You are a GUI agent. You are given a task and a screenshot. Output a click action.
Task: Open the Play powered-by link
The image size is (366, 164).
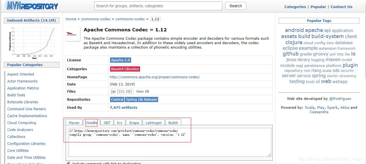point(321,107)
